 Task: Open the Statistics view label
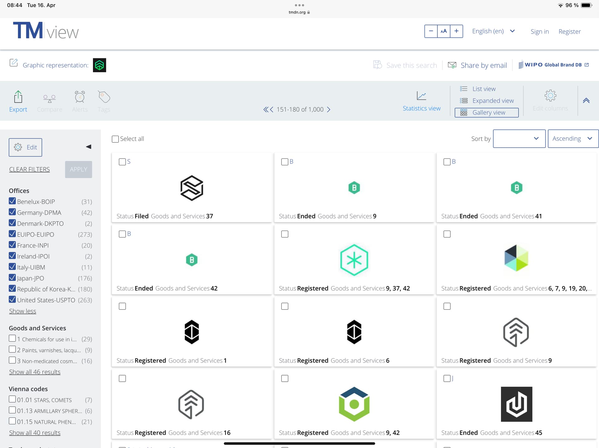pos(421,108)
